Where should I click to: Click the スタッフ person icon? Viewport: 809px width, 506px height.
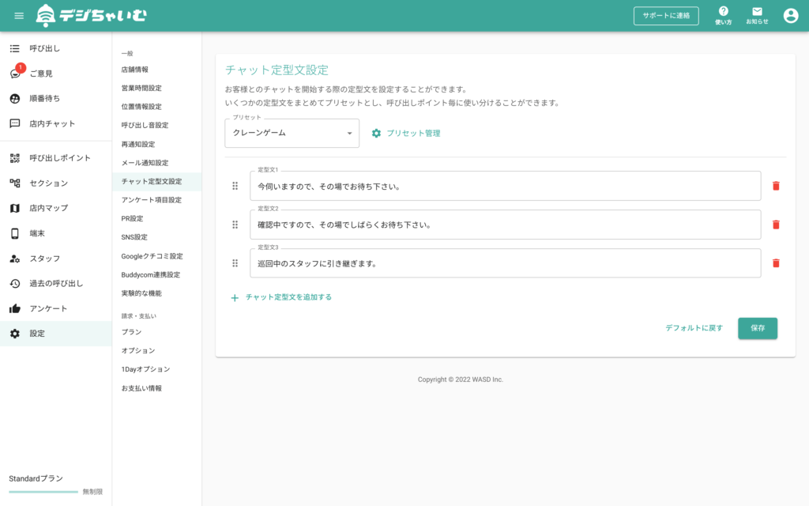pyautogui.click(x=15, y=259)
